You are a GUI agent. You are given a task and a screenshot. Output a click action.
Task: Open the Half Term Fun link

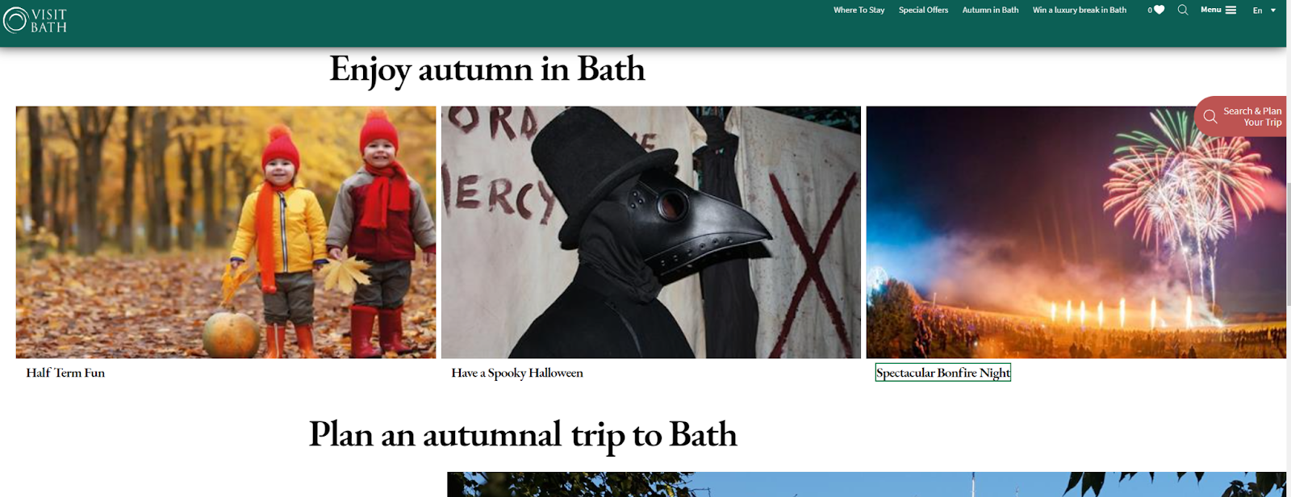coord(65,373)
